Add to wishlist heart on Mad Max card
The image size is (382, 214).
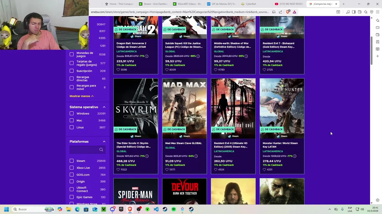coord(167,169)
